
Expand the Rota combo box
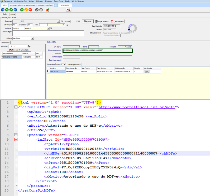click(64, 25)
